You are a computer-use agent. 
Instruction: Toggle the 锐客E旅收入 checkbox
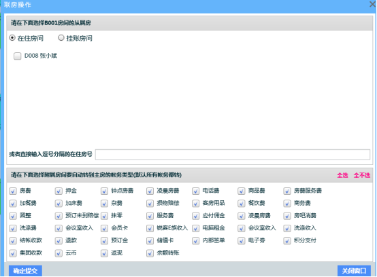point(150,228)
